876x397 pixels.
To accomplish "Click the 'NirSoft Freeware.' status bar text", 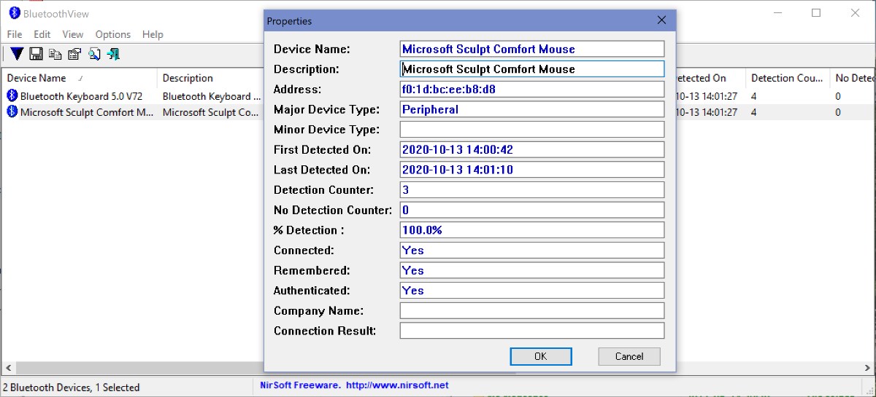I will click(x=300, y=385).
